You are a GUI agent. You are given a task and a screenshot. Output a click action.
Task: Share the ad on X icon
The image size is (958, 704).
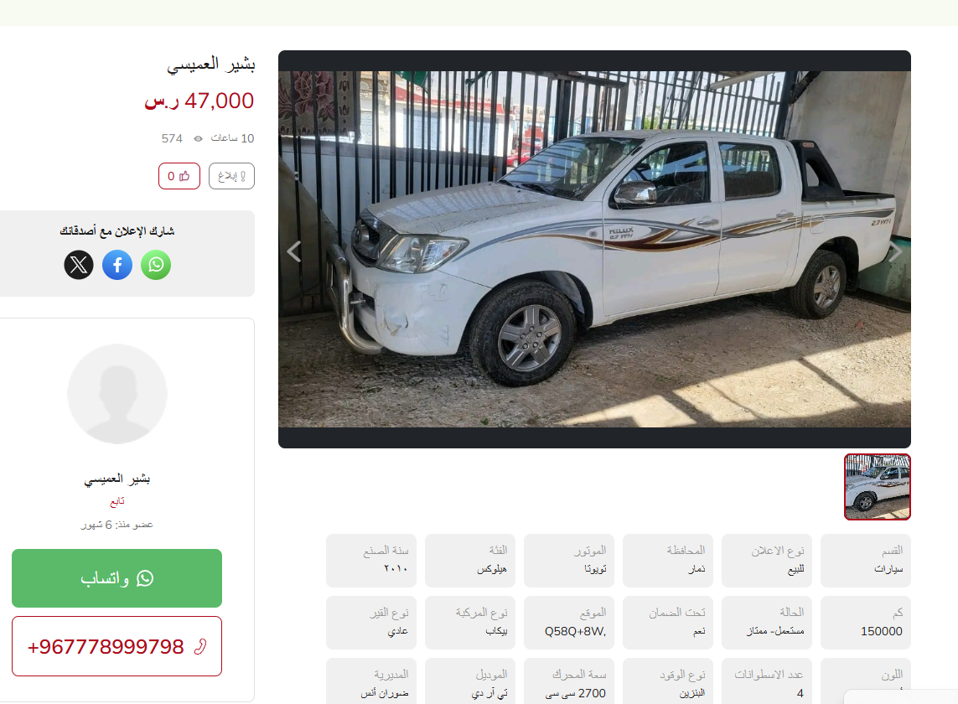pyautogui.click(x=79, y=265)
